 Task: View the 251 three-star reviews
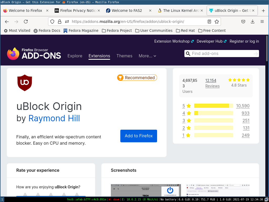(x=246, y=120)
